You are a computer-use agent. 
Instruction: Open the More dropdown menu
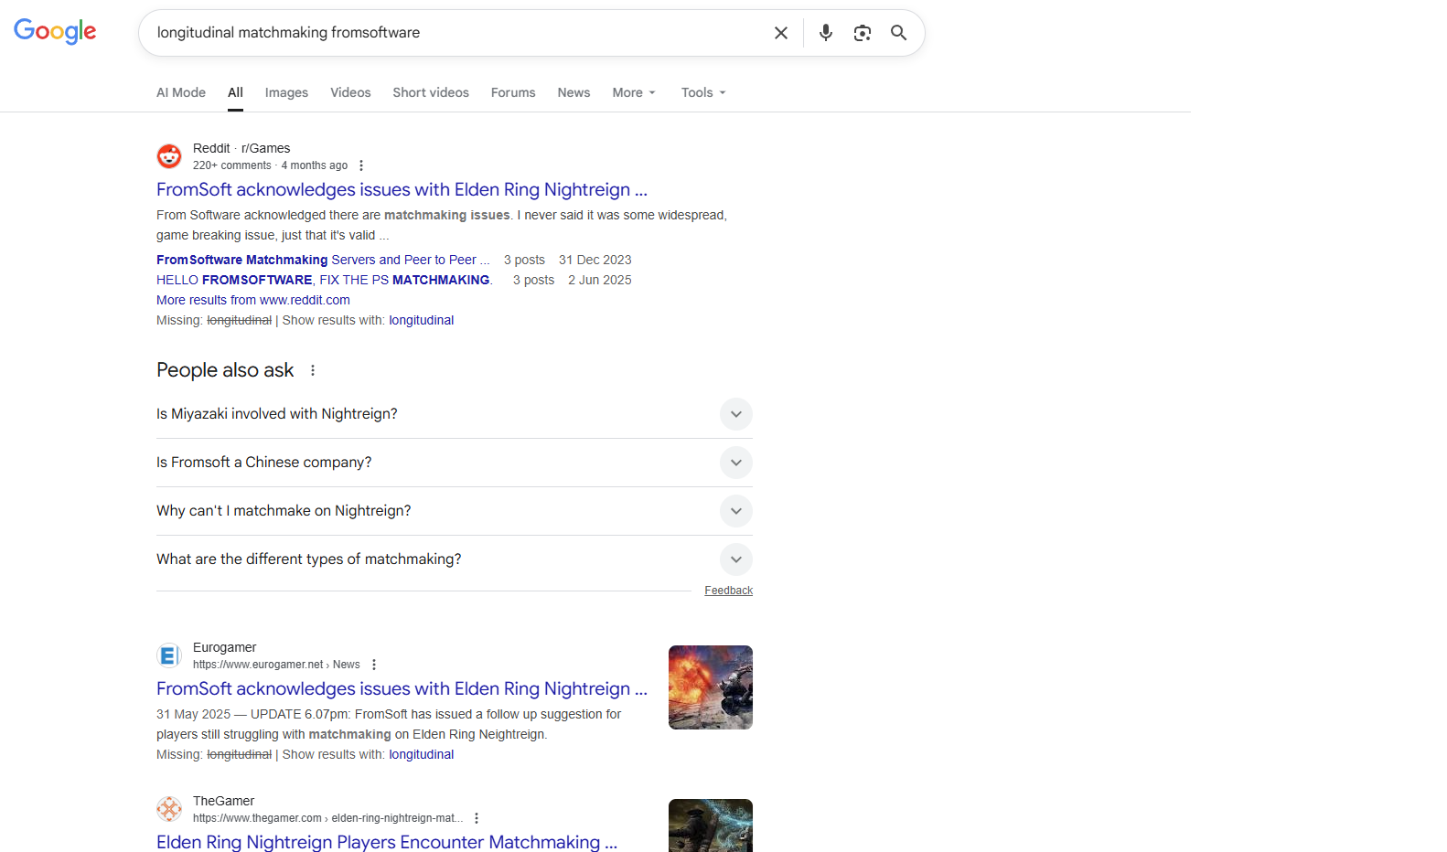(x=634, y=92)
